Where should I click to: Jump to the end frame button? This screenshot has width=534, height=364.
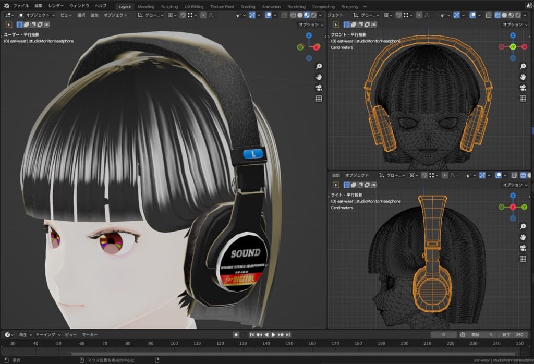pyautogui.click(x=288, y=334)
